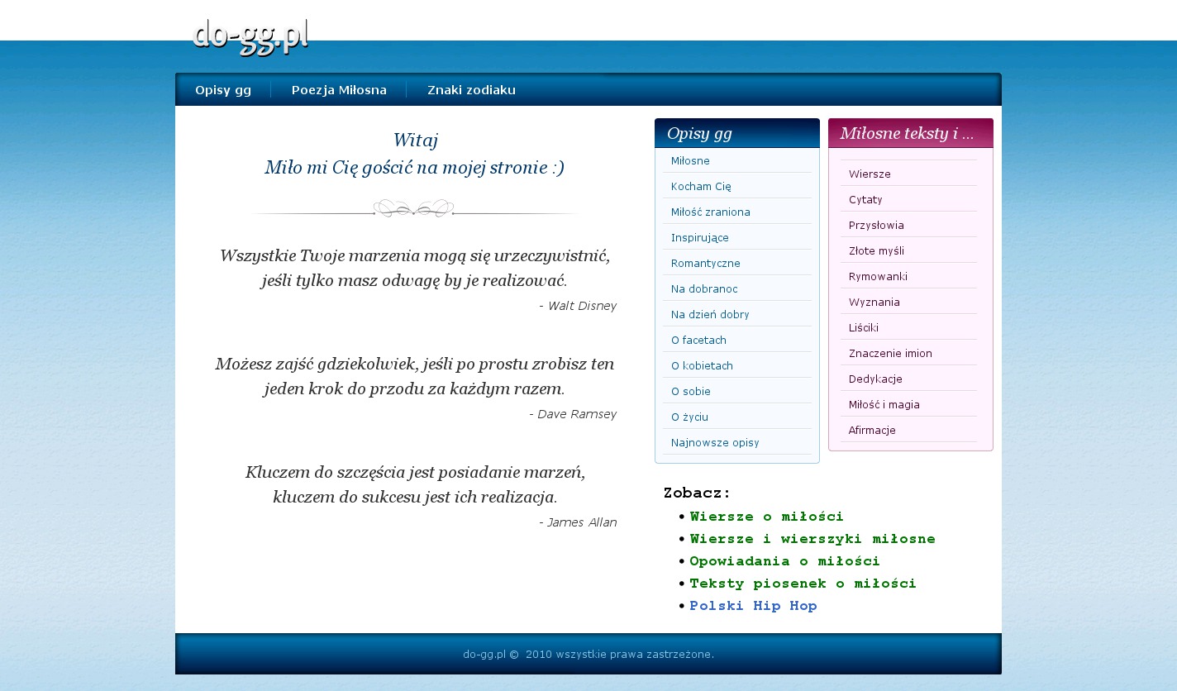Follow the Polski Hip Hop link

pyautogui.click(x=753, y=606)
